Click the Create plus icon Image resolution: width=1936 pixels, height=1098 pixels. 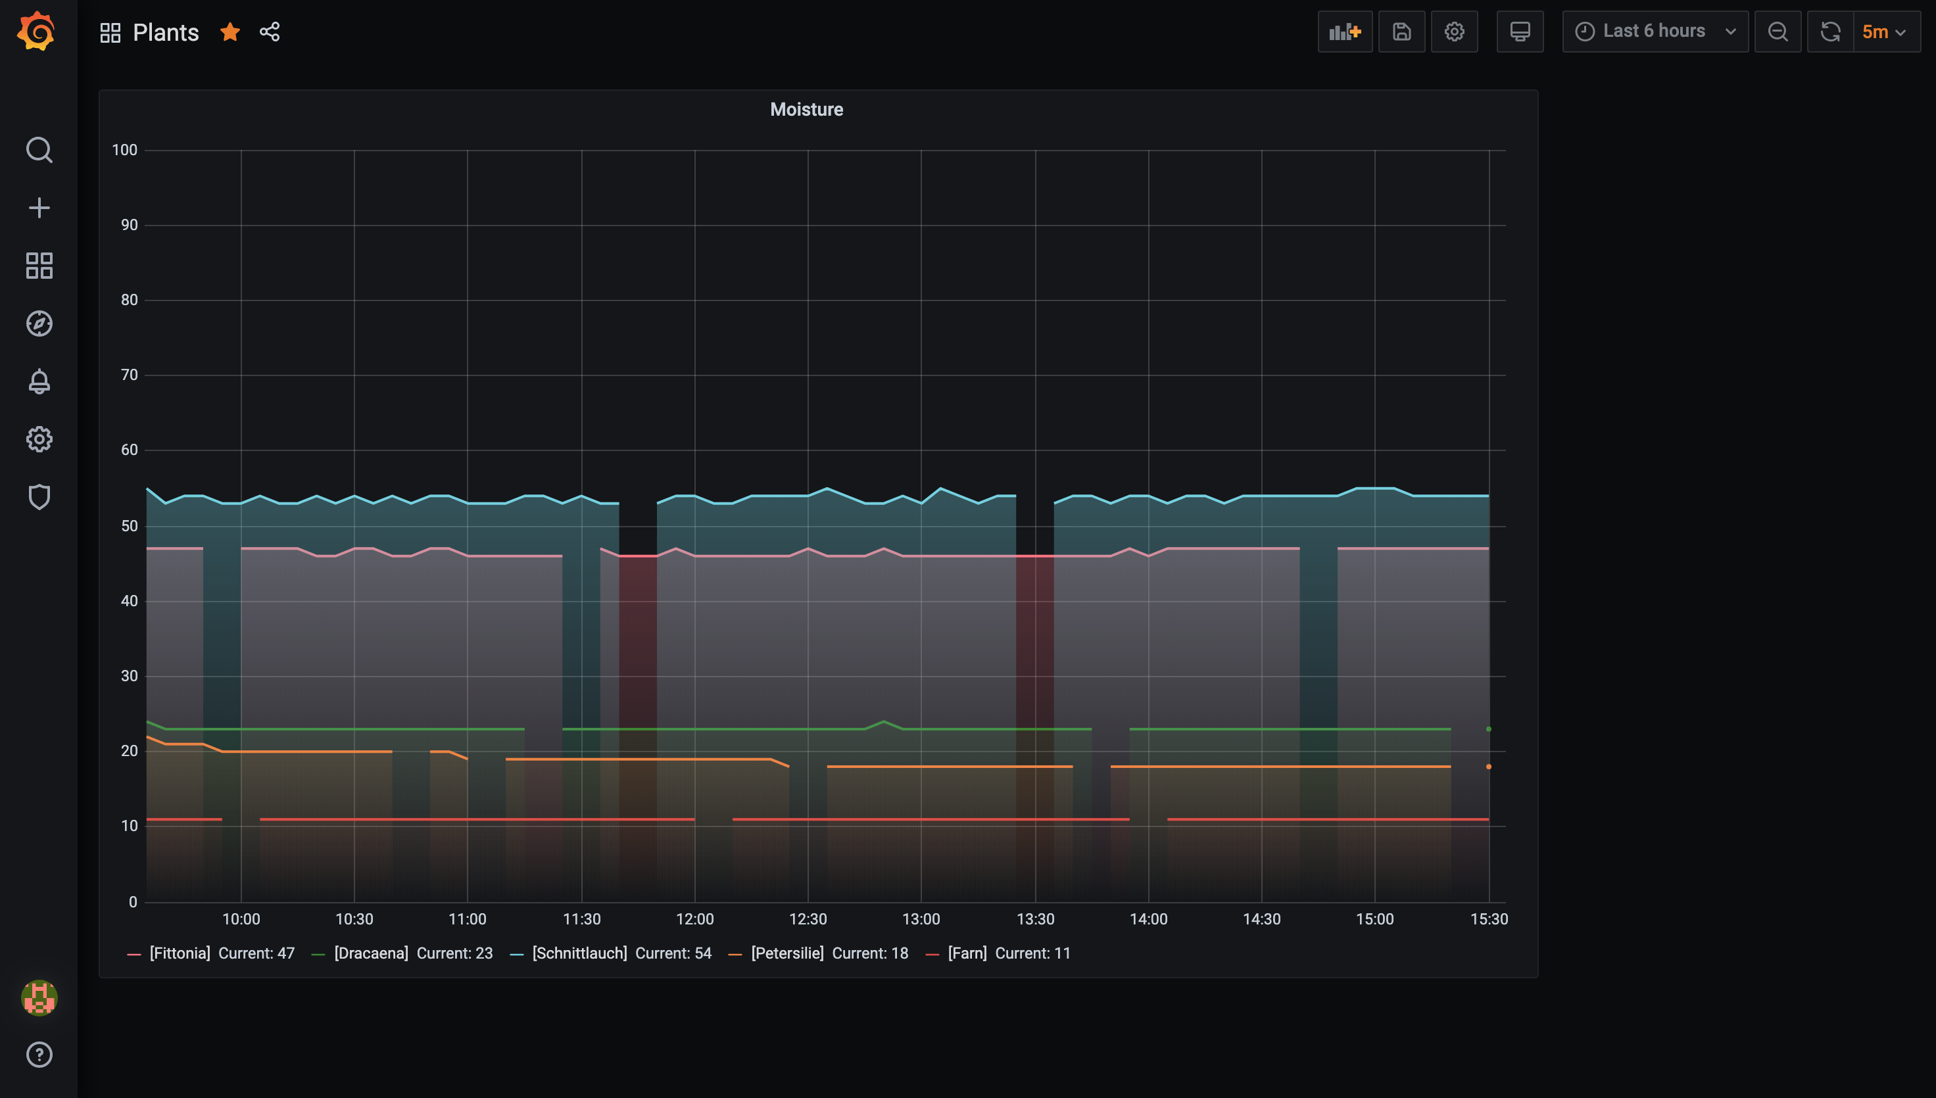pyautogui.click(x=39, y=208)
